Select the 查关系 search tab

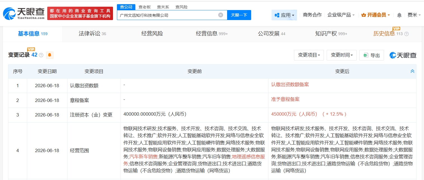point(163,7)
